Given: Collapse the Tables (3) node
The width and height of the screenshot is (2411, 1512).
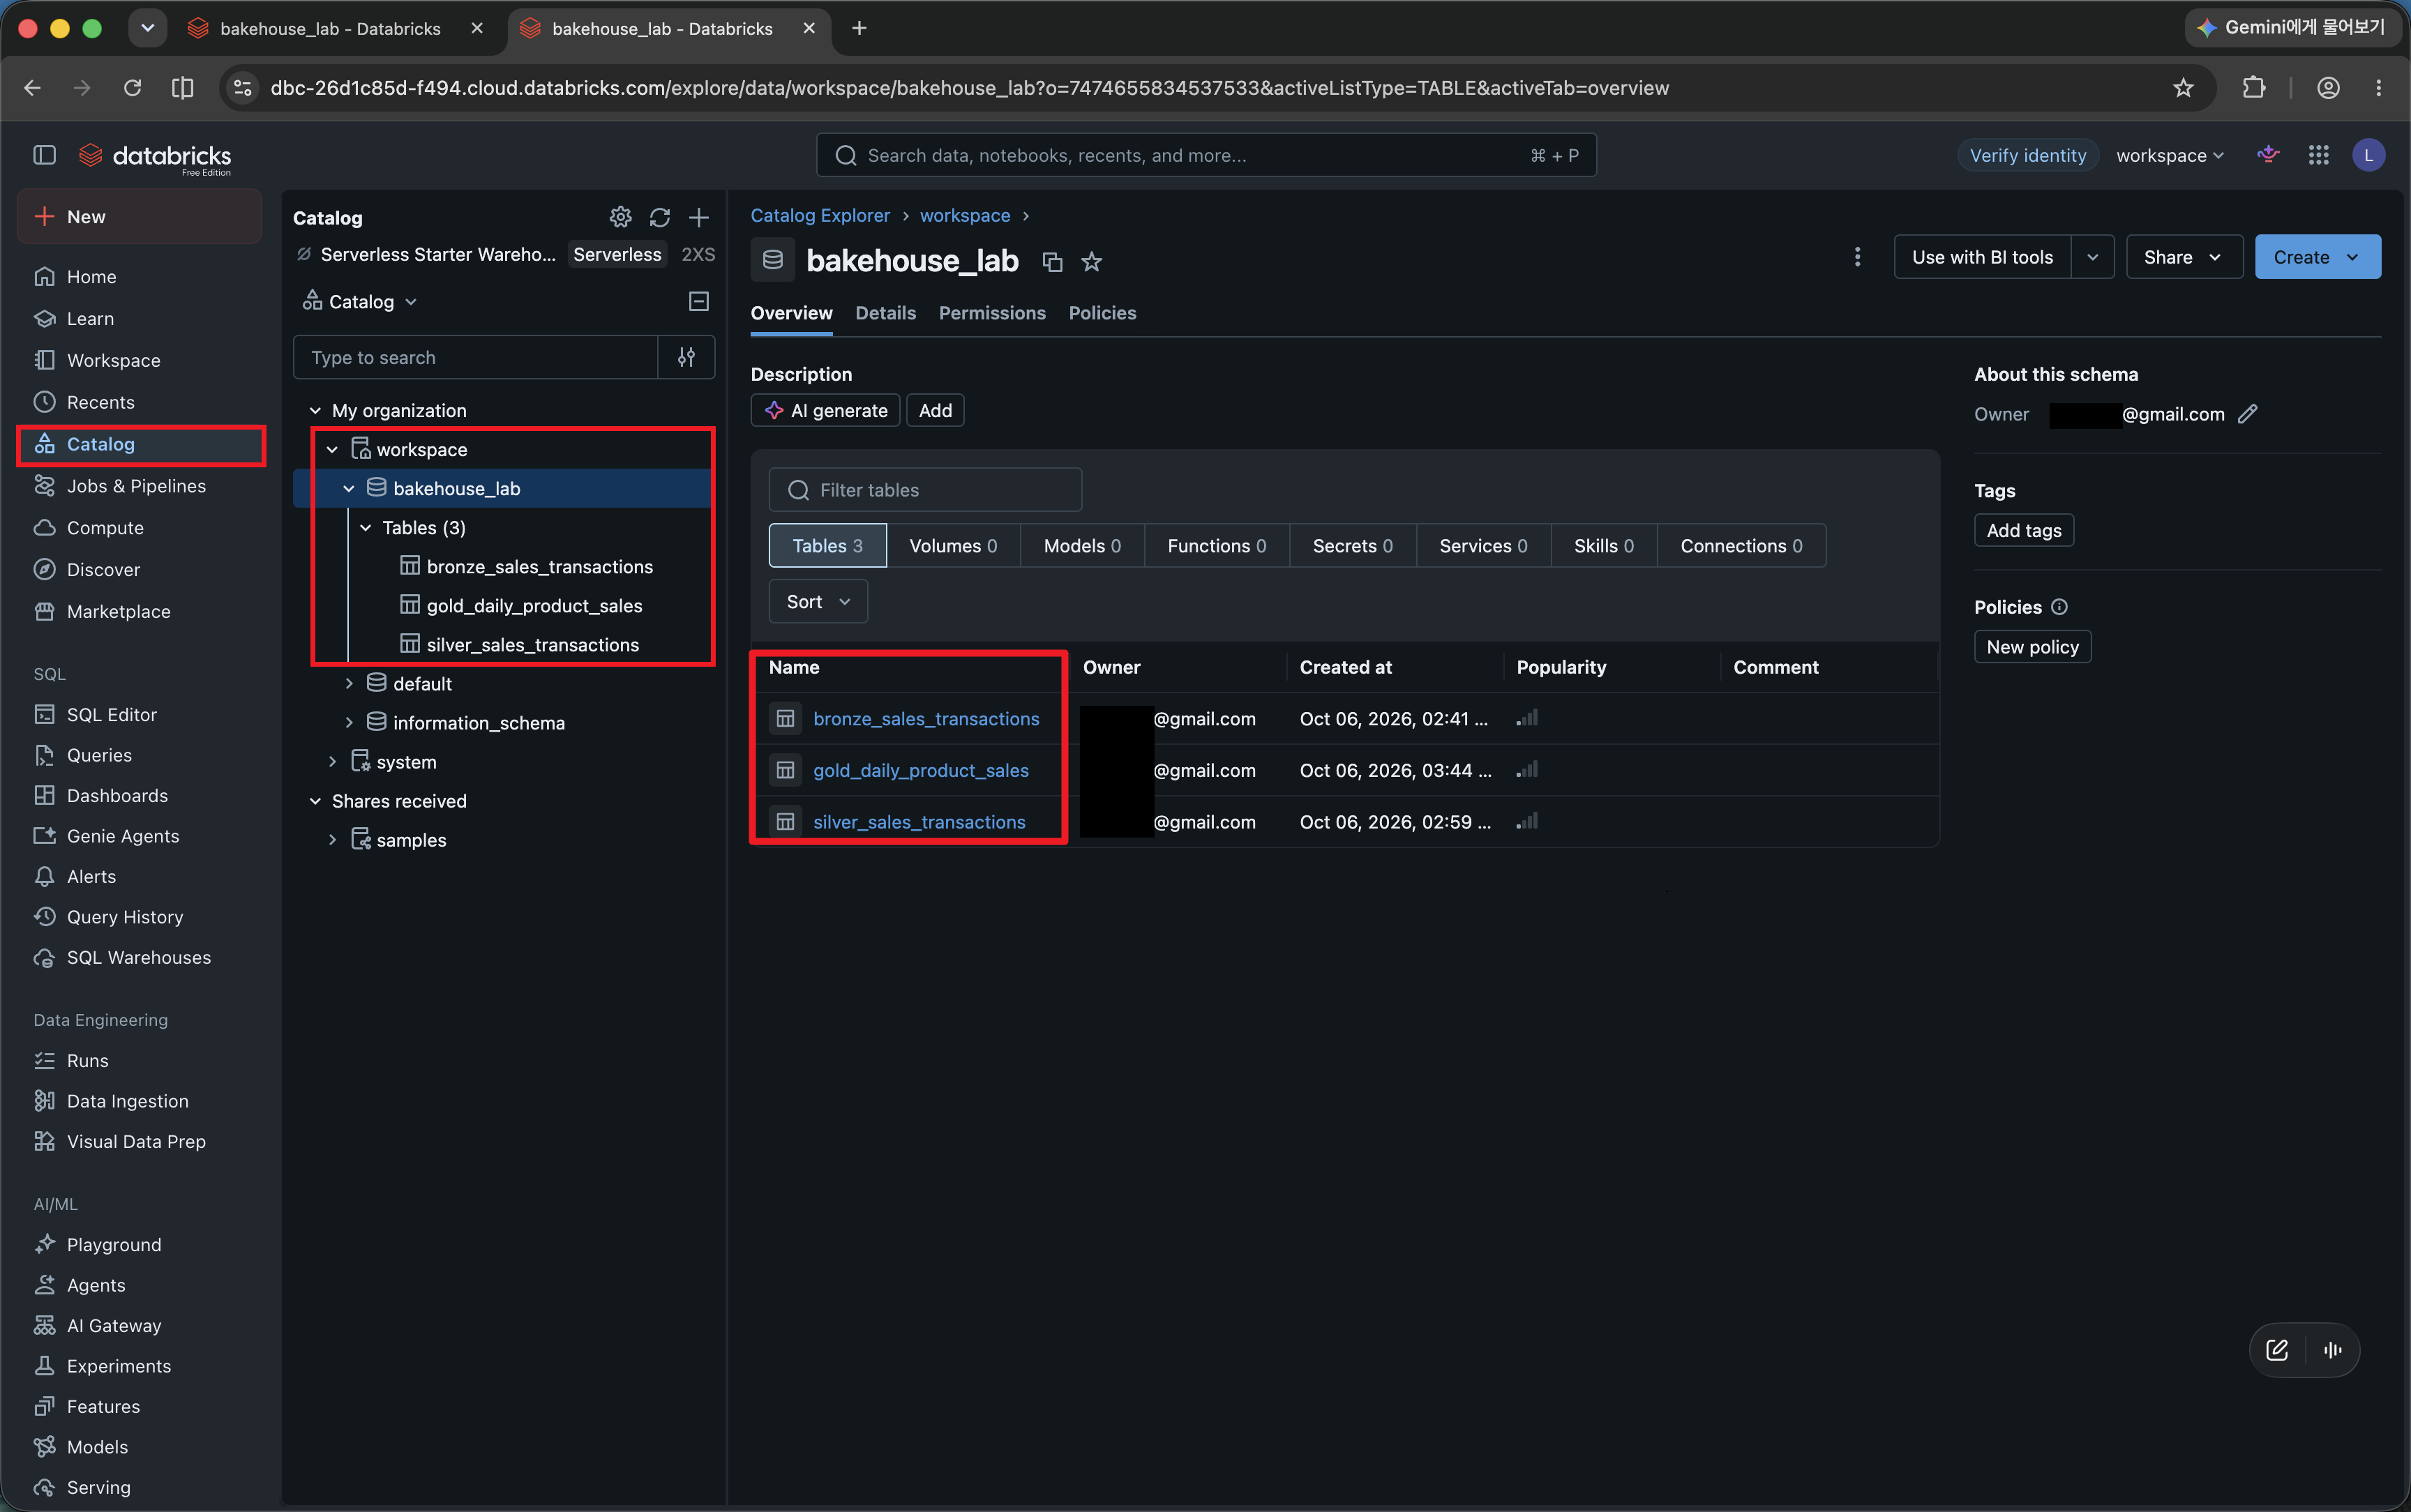Looking at the screenshot, I should pos(366,528).
